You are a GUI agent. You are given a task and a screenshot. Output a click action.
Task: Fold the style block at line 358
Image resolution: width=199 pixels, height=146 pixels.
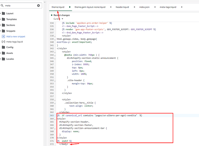55,100
